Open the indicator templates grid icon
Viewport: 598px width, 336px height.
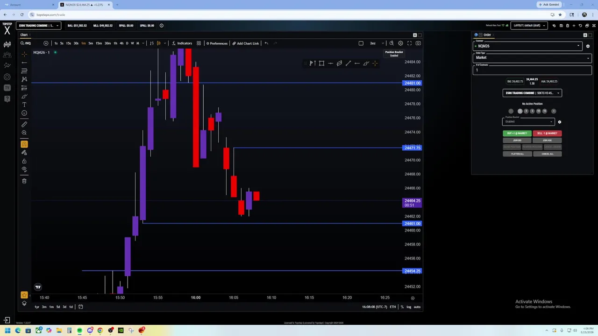point(199,43)
